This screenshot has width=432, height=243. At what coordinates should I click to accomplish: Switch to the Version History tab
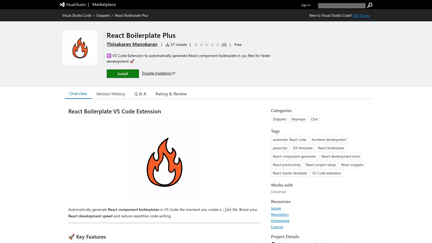pos(111,94)
